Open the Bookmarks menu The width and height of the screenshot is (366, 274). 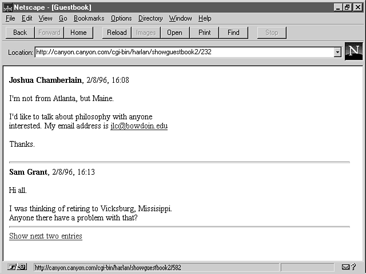coord(89,18)
